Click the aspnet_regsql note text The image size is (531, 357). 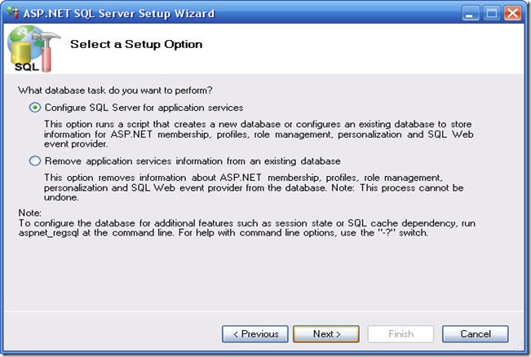(x=247, y=227)
